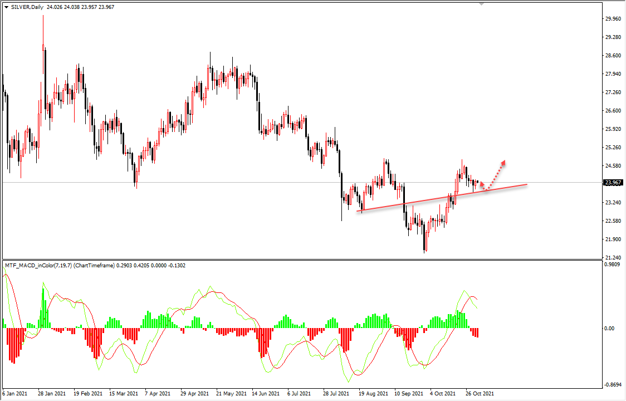
Task: Click the 25.920 price axis label
Action: 614,129
